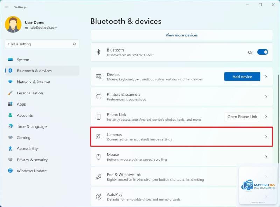The width and height of the screenshot is (280, 207).
Task: Go to Gaming settings
Action: click(x=42, y=137)
